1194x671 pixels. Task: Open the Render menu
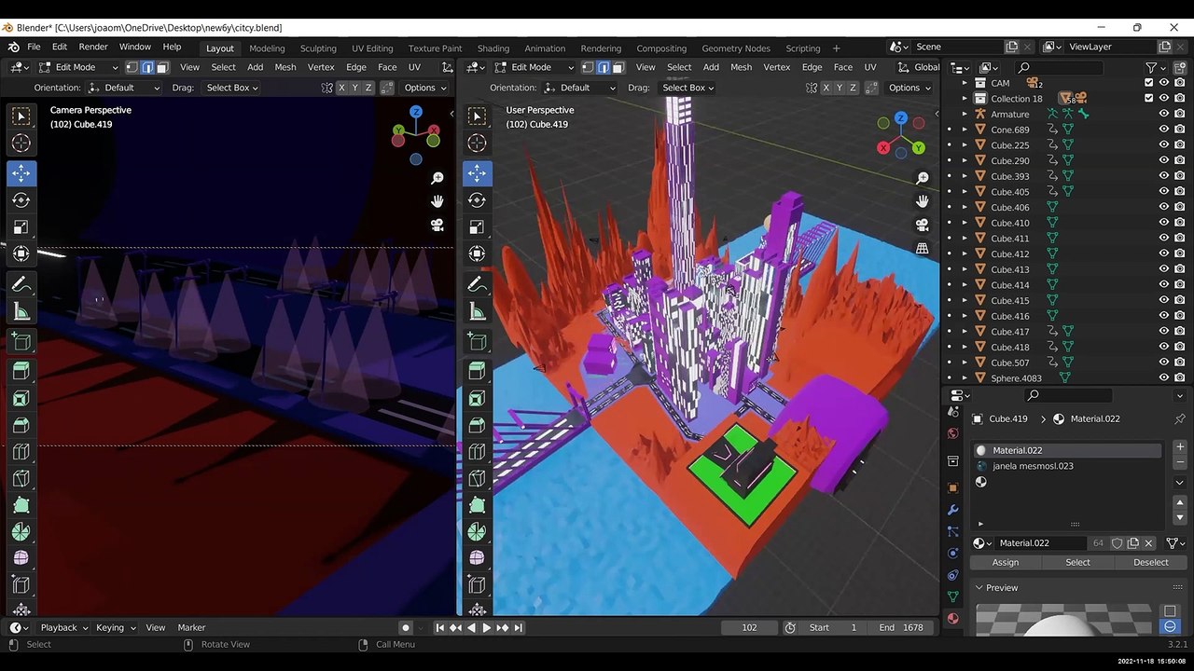click(93, 47)
